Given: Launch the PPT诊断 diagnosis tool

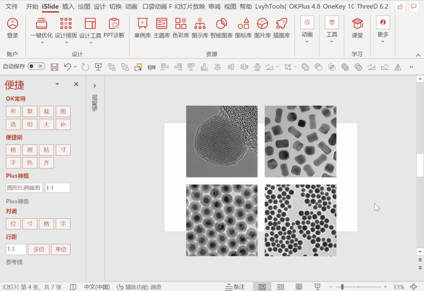Looking at the screenshot, I should (114, 24).
